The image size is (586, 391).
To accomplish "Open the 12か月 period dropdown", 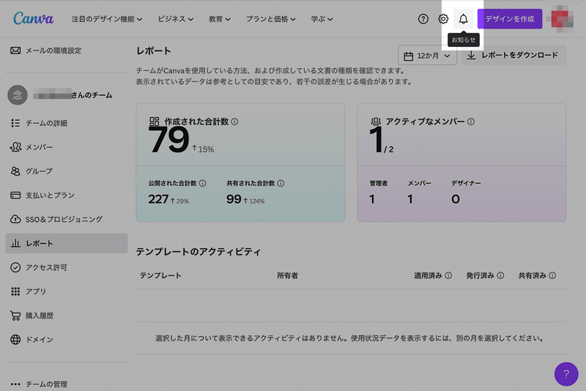I will (x=427, y=56).
